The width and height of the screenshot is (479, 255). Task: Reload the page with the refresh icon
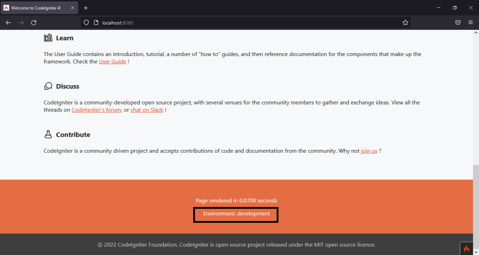click(34, 22)
